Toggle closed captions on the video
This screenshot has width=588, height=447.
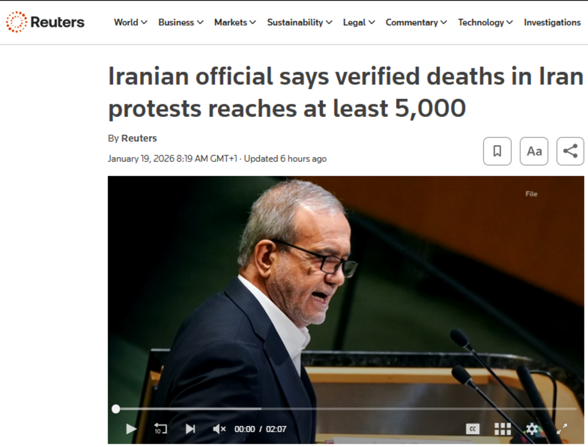tap(473, 428)
